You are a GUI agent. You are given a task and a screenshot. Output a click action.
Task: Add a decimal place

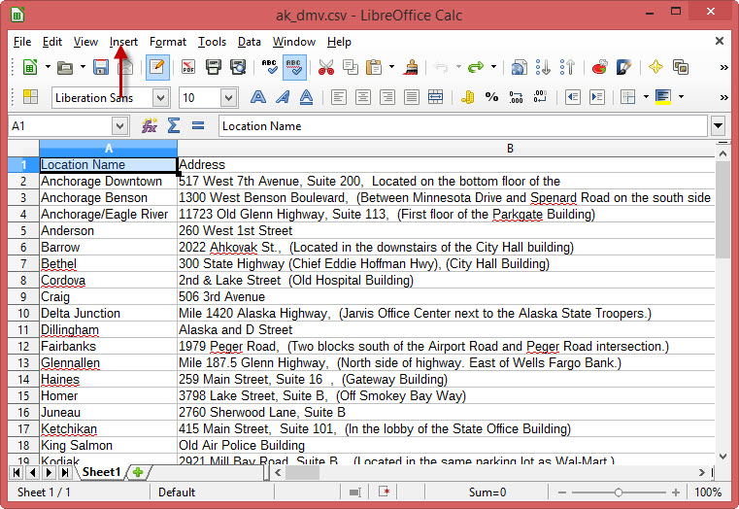[516, 97]
